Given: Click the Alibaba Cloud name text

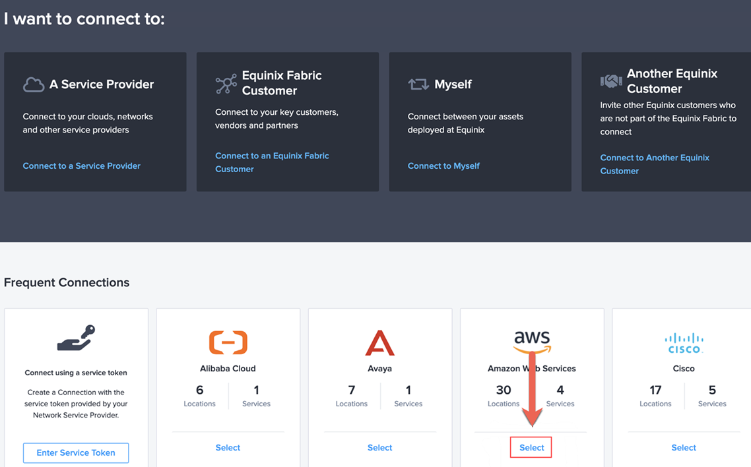Looking at the screenshot, I should [228, 369].
